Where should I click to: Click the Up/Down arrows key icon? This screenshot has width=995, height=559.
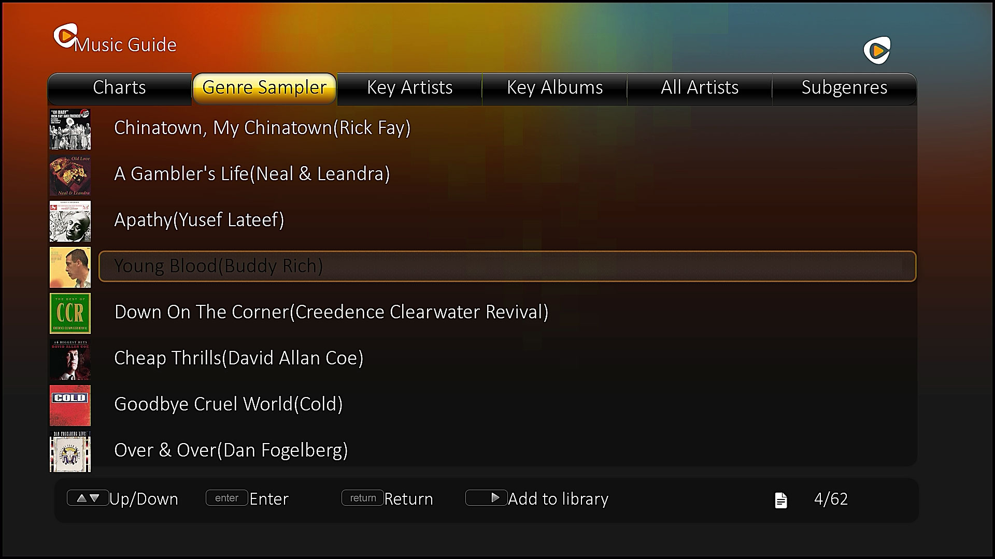[88, 498]
